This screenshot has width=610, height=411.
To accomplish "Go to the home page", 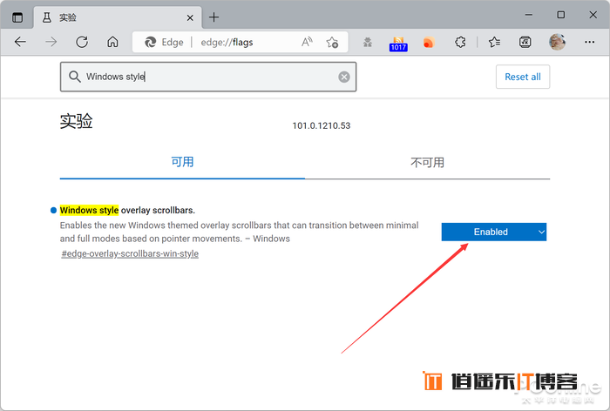I will pos(112,42).
